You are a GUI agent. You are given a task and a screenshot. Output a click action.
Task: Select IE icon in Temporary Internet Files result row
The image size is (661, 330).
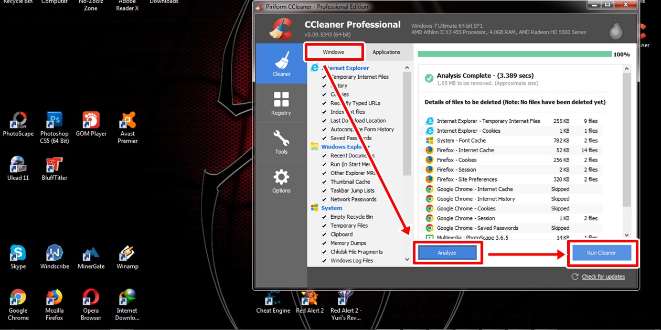coord(429,121)
